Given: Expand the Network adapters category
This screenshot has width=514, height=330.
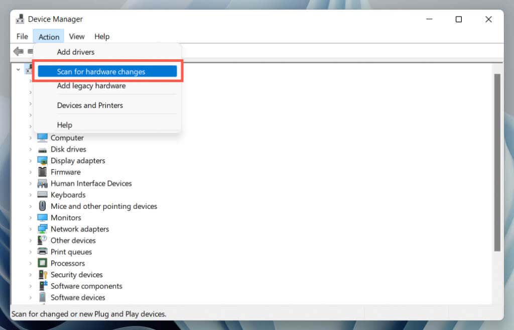Looking at the screenshot, I should (31, 229).
